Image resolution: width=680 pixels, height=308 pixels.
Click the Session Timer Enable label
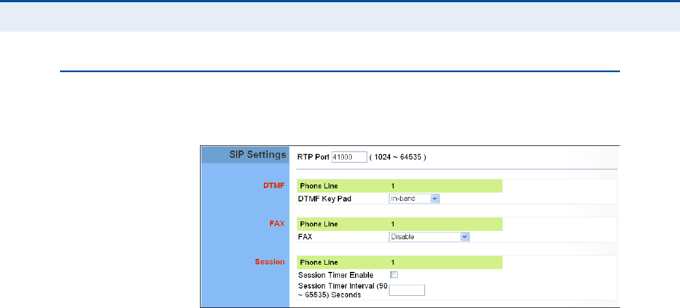pos(336,275)
